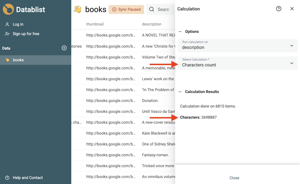Open the Log in link

tap(18, 24)
